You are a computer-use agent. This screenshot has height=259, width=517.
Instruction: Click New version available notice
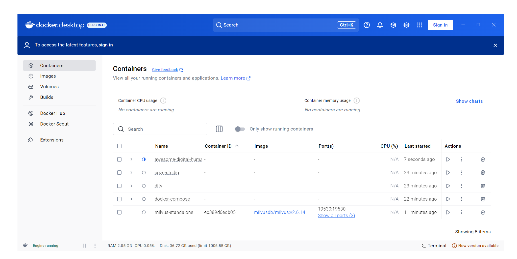pyautogui.click(x=475, y=246)
